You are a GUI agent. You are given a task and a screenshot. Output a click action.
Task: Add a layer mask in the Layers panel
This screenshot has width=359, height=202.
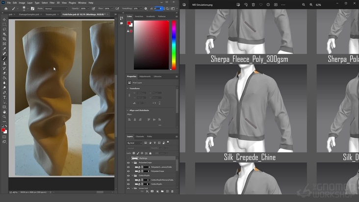152,191
